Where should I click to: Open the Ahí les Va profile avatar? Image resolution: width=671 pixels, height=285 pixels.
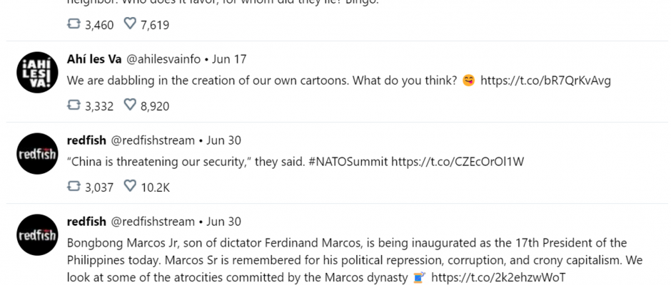(37, 72)
